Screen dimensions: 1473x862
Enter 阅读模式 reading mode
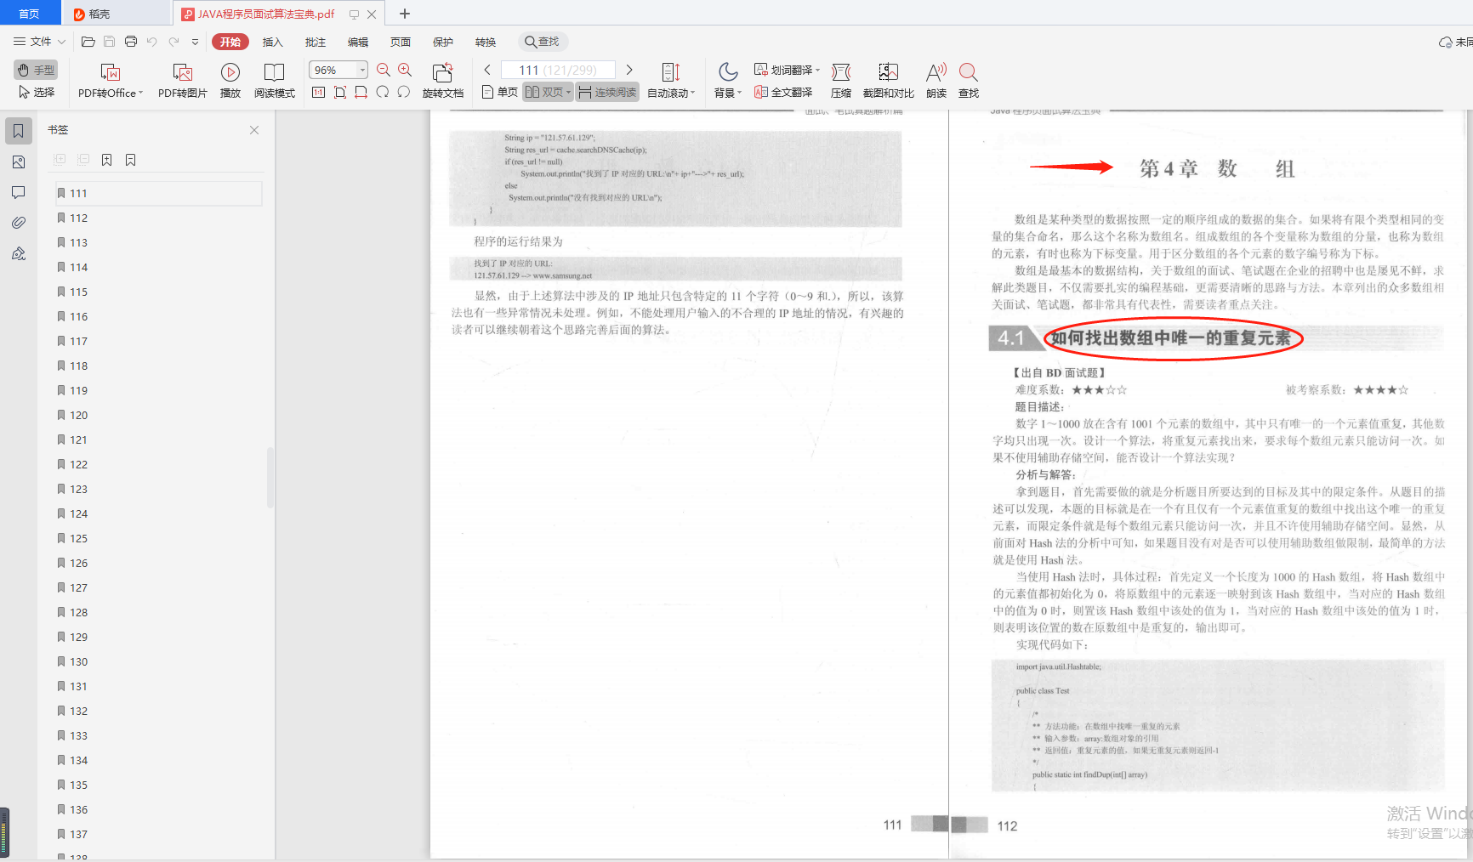point(274,82)
